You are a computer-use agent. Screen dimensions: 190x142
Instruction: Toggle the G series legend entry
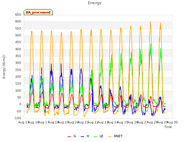point(72,136)
